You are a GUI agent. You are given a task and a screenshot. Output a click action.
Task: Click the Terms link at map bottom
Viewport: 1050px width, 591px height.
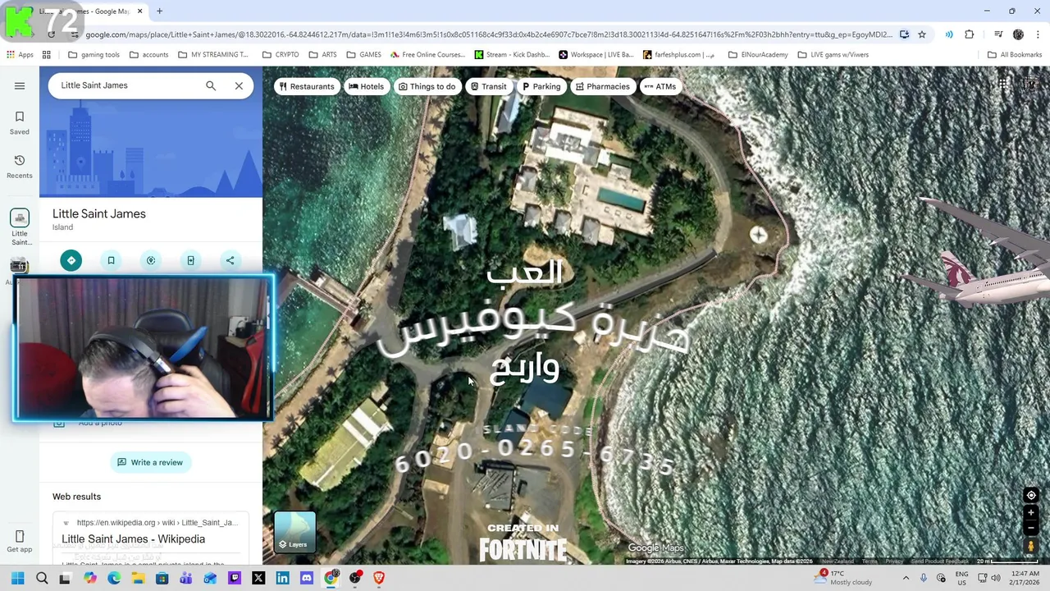[870, 561]
